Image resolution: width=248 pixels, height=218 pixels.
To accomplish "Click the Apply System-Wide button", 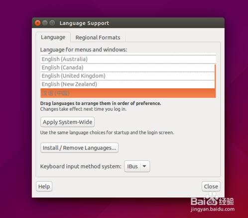I will pos(68,122).
